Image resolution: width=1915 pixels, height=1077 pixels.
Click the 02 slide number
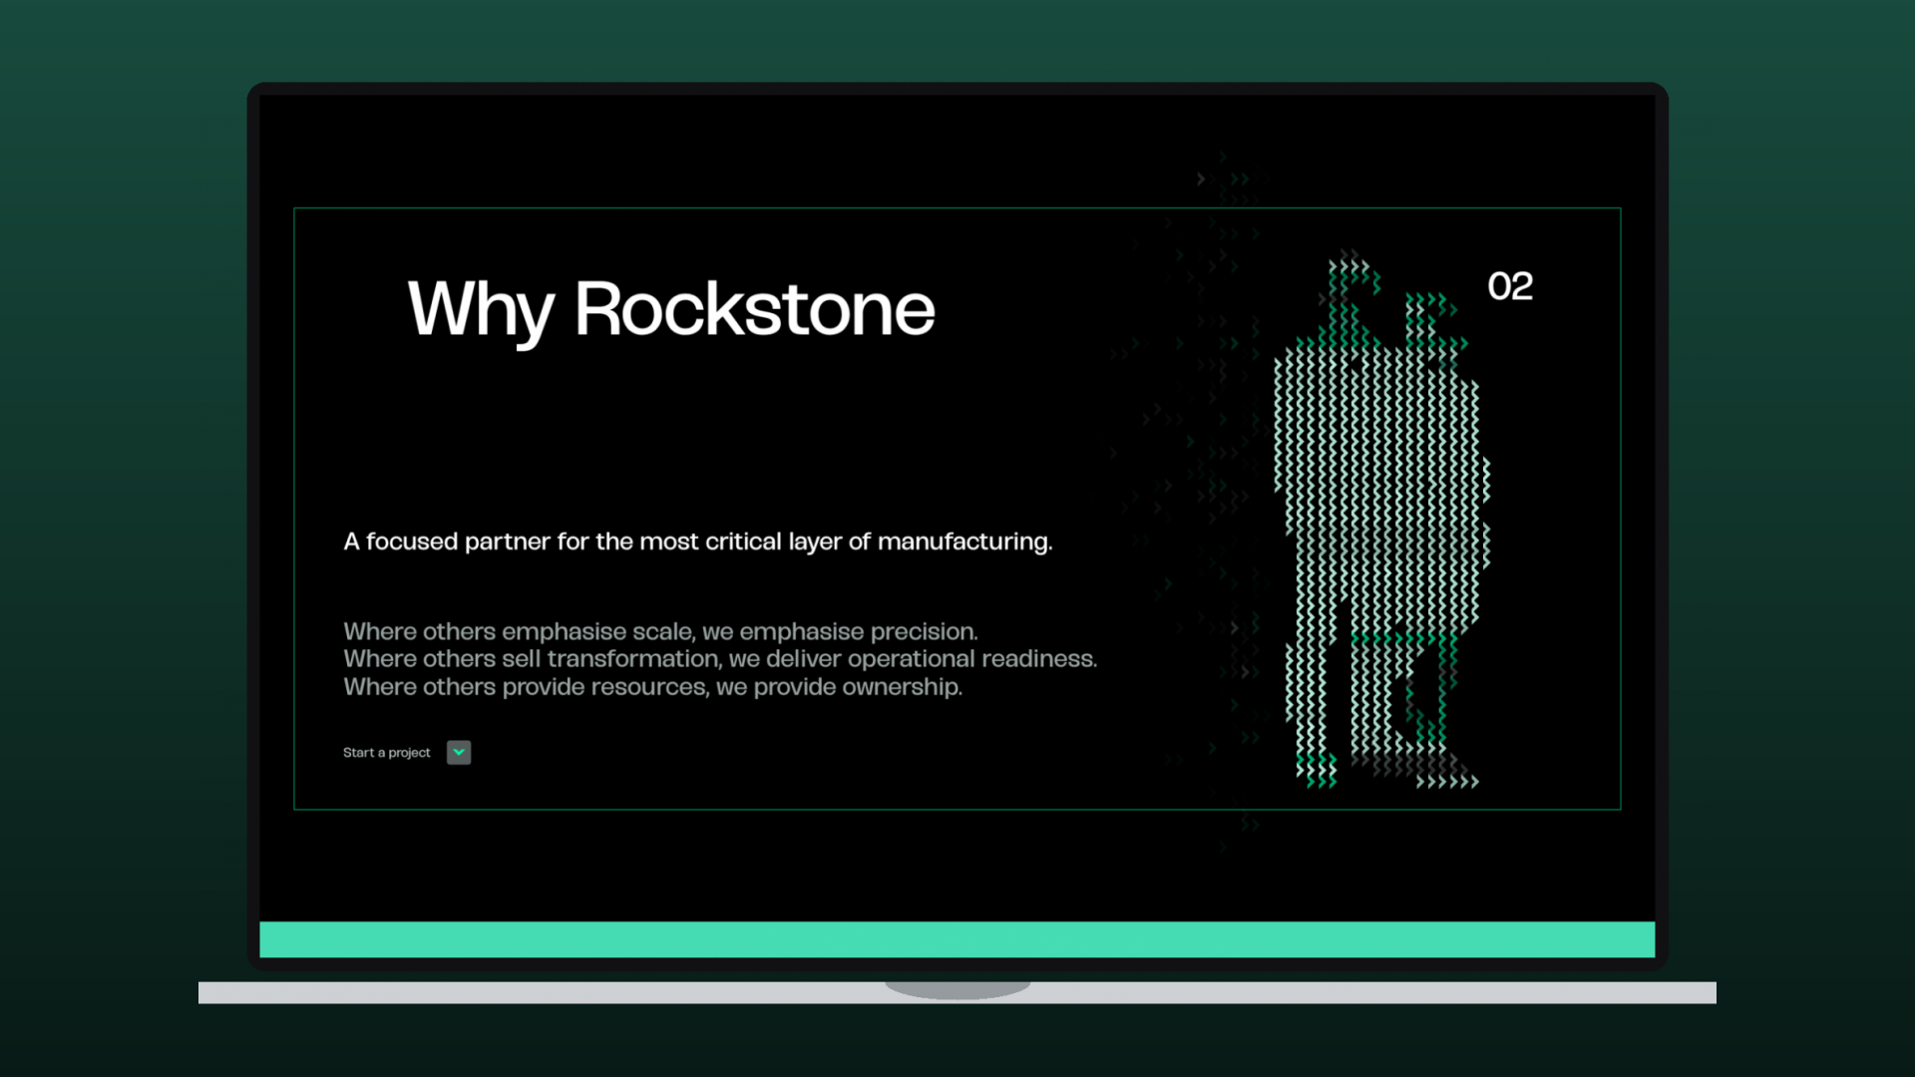[1510, 287]
